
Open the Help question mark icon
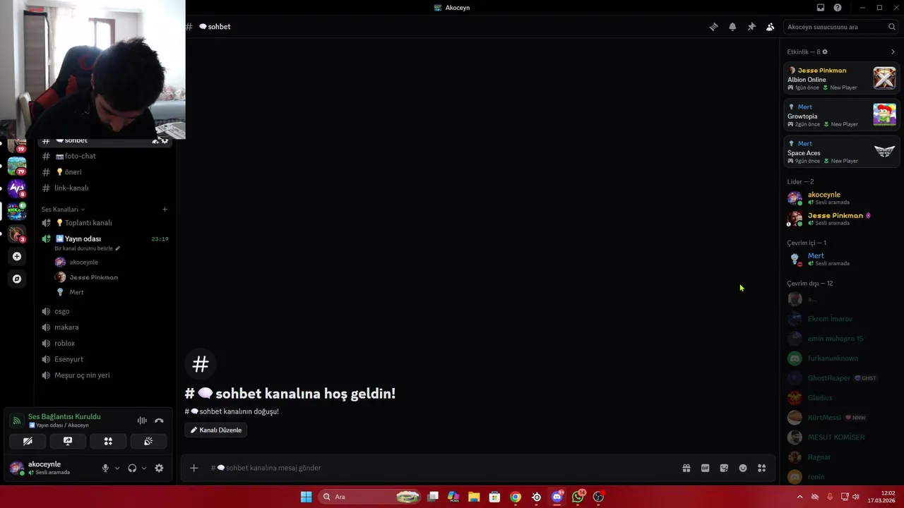click(x=838, y=8)
